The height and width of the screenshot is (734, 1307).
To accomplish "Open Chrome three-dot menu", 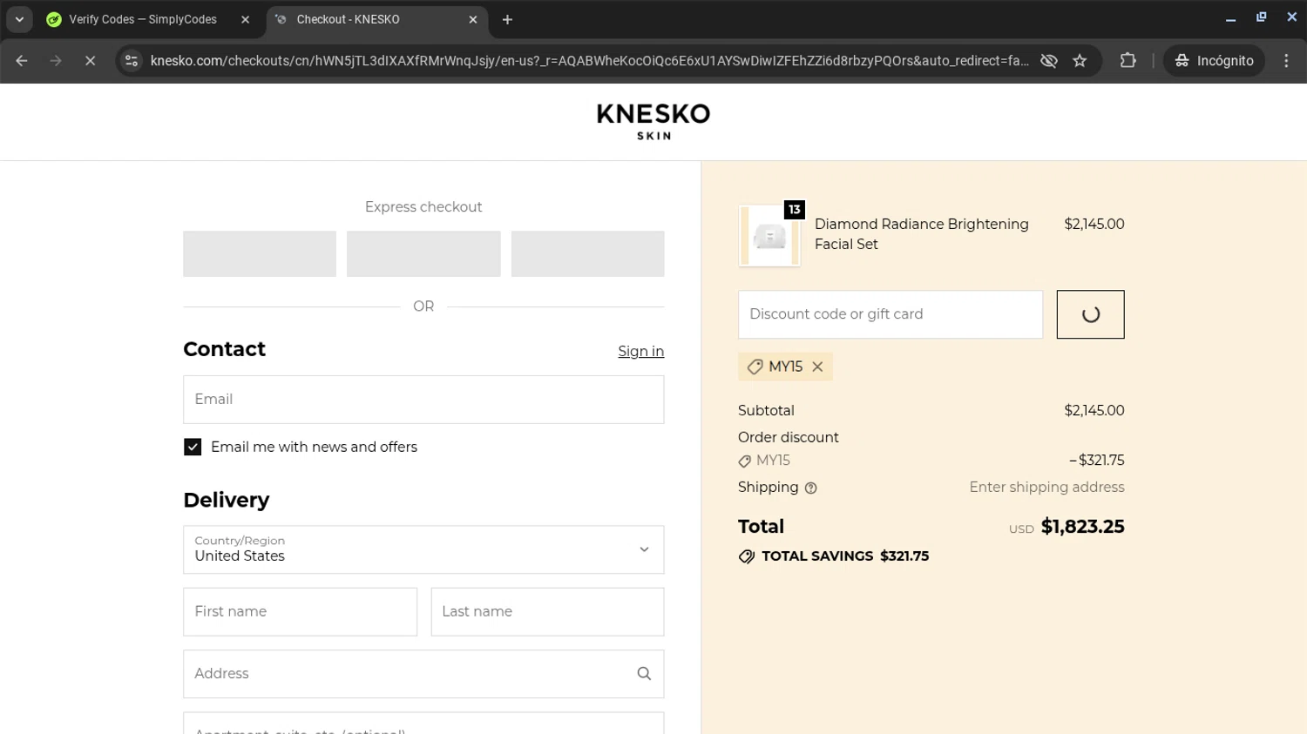I will [1286, 61].
